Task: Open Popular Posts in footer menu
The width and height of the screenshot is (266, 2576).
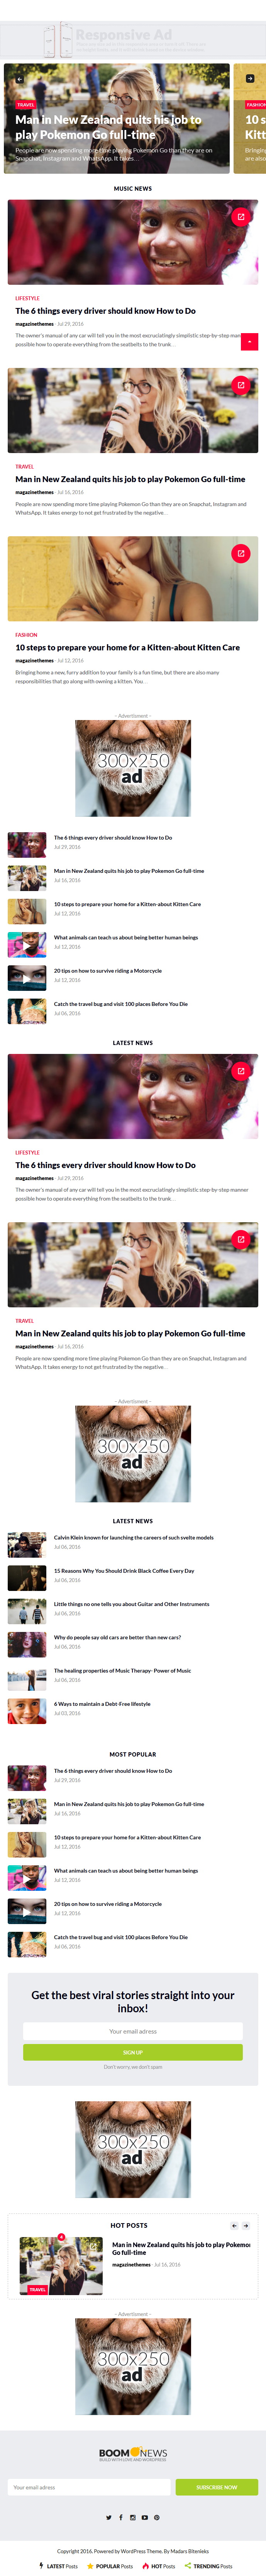Action: pos(110,2566)
